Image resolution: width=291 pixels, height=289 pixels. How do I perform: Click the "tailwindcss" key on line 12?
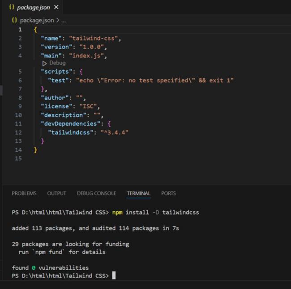pos(71,132)
